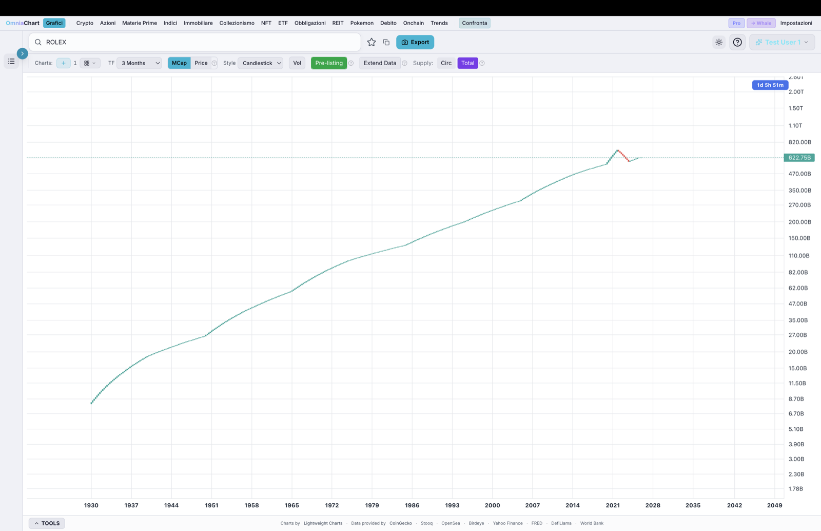Open the Grafici tab
Screen dimensions: 821x531
pyautogui.click(x=54, y=23)
